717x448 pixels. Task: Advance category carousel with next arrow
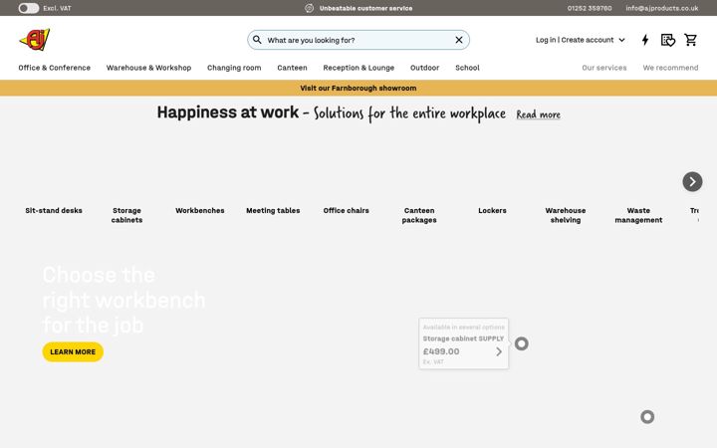[x=692, y=181]
